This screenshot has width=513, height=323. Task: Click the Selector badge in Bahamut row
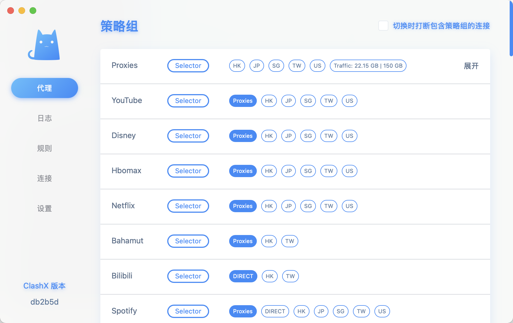188,241
